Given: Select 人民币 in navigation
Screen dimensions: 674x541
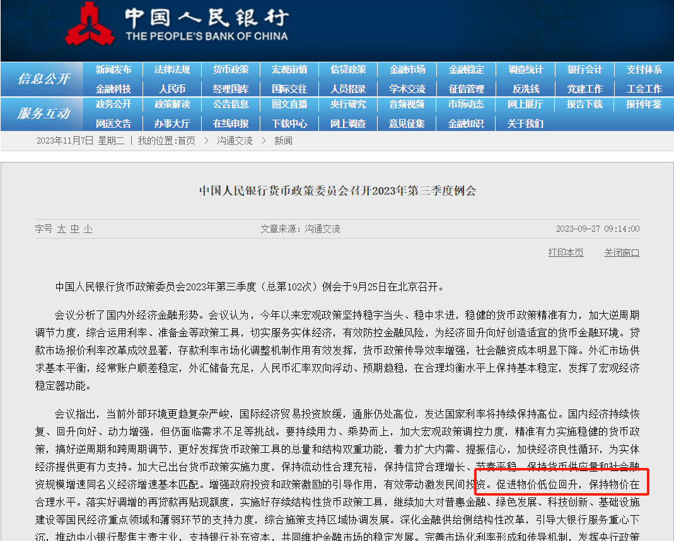Looking at the screenshot, I should point(172,89).
